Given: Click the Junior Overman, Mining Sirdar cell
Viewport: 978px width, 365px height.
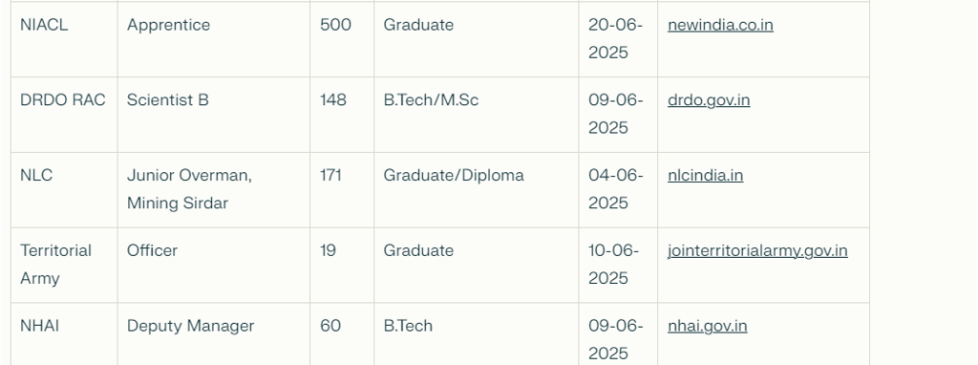Looking at the screenshot, I should click(x=213, y=190).
